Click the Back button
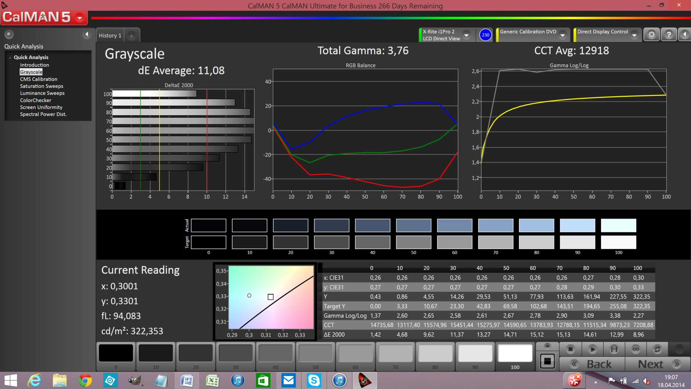This screenshot has height=389, width=691. pos(592,364)
